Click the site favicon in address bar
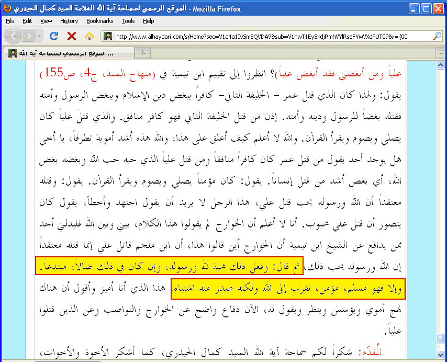The height and width of the screenshot is (364, 447). pos(107,36)
